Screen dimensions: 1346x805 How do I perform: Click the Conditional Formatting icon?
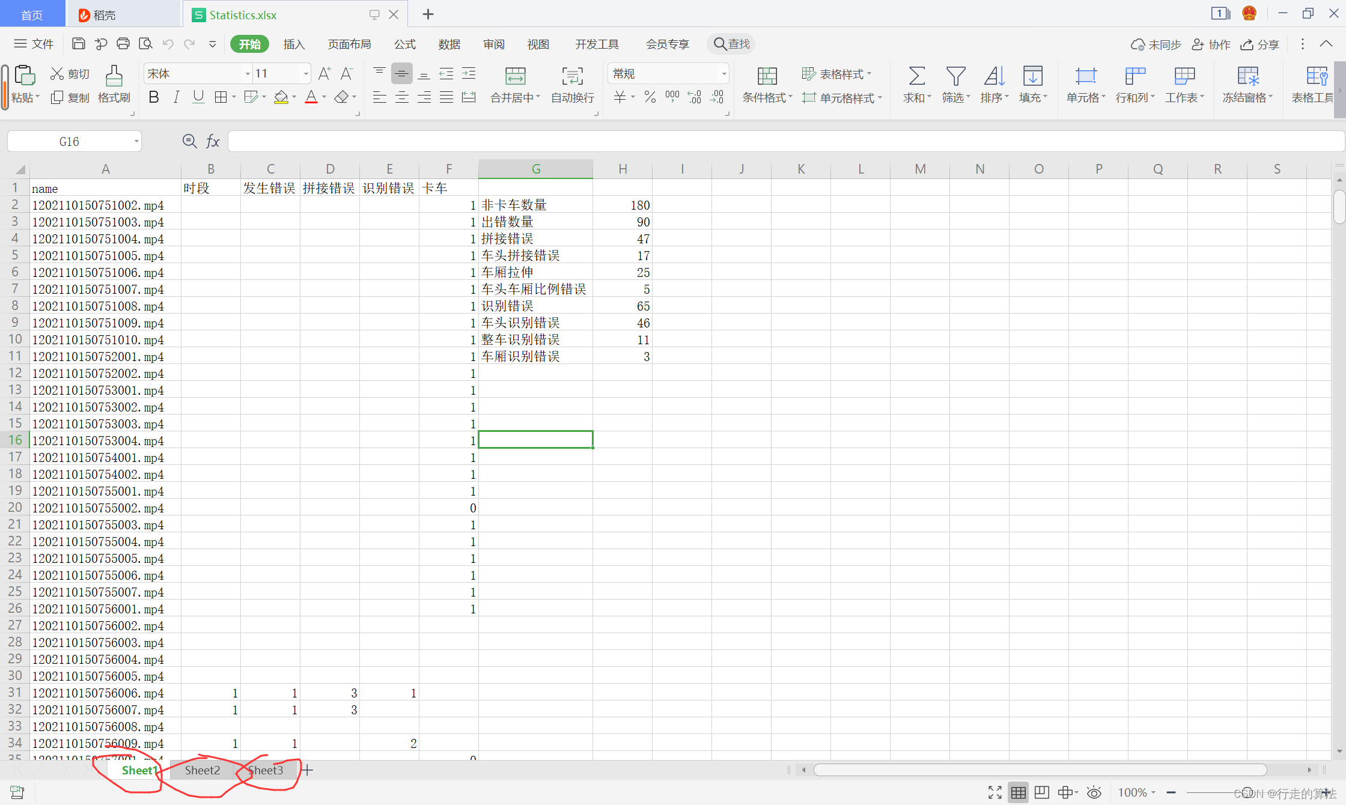tap(767, 77)
